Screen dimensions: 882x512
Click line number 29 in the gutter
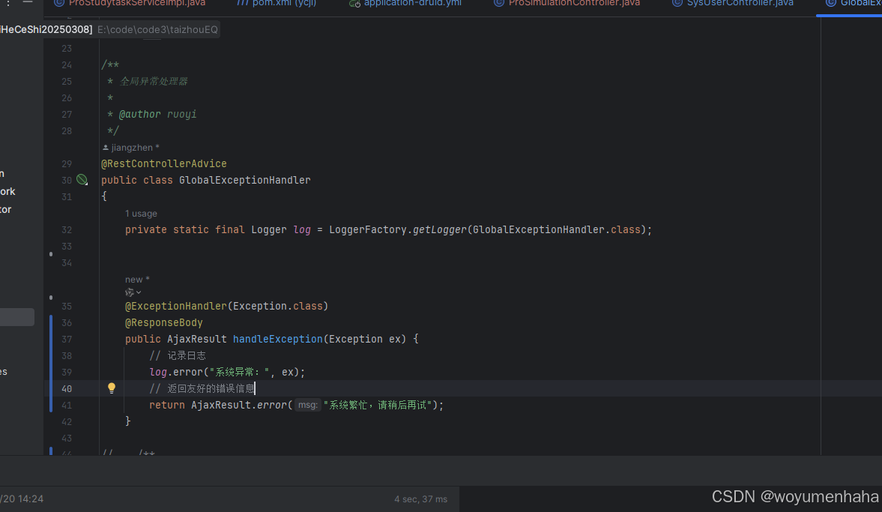67,163
